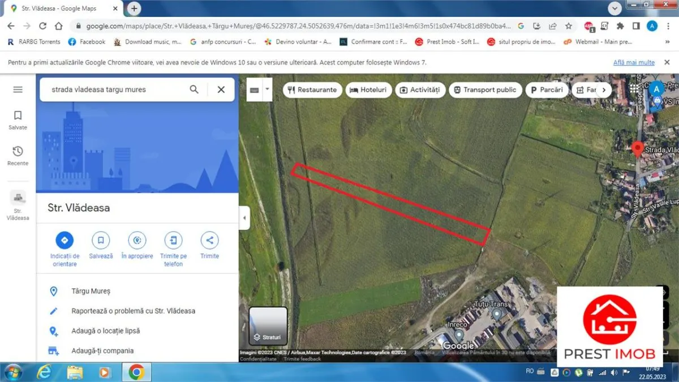Select the Transport public chip
Screen dimensions: 679x382
[x=484, y=90]
